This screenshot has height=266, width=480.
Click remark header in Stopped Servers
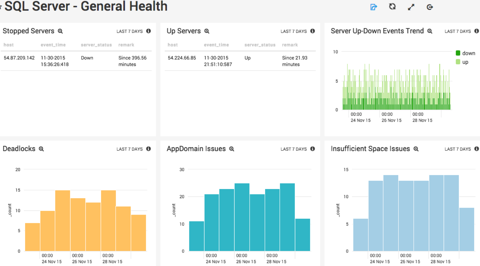126,45
